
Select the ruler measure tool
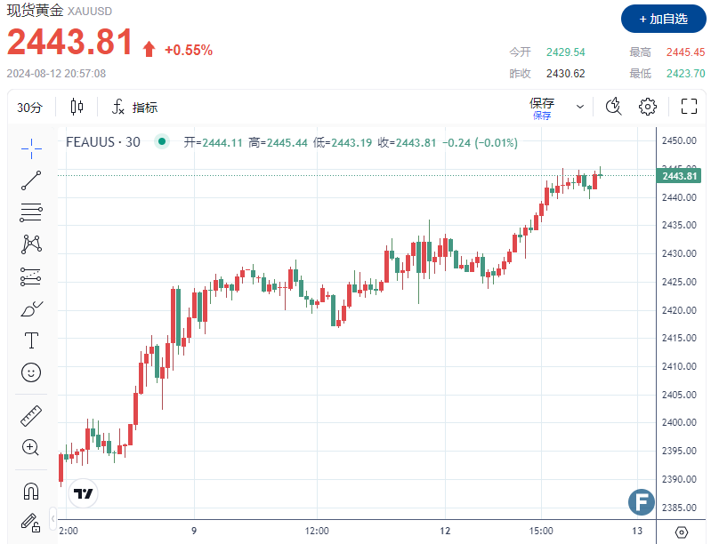click(31, 415)
